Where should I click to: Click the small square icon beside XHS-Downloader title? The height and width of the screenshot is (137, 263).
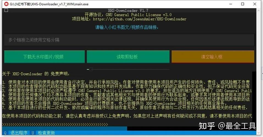(6, 10)
